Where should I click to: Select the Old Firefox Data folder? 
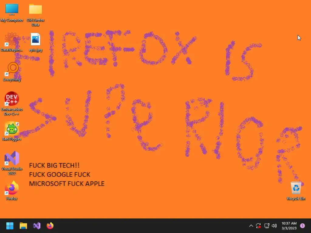(x=36, y=15)
